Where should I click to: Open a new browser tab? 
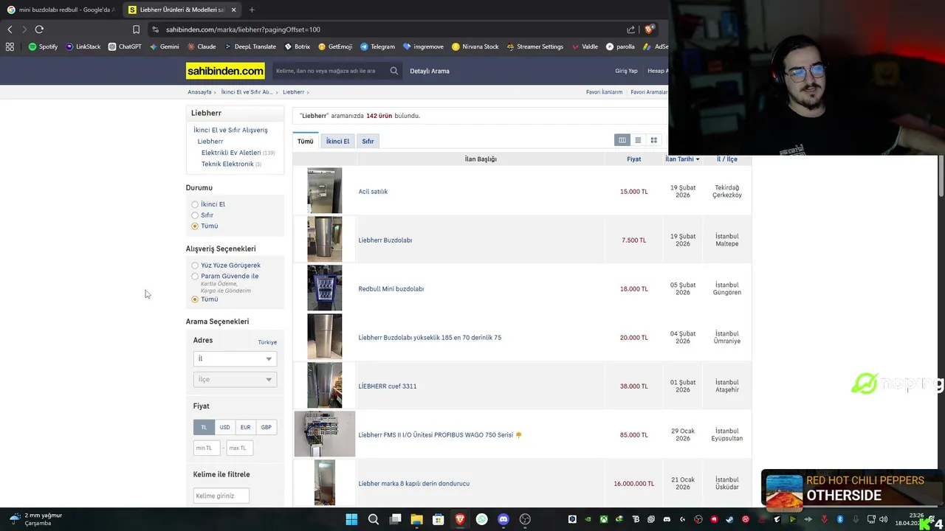pyautogui.click(x=252, y=10)
